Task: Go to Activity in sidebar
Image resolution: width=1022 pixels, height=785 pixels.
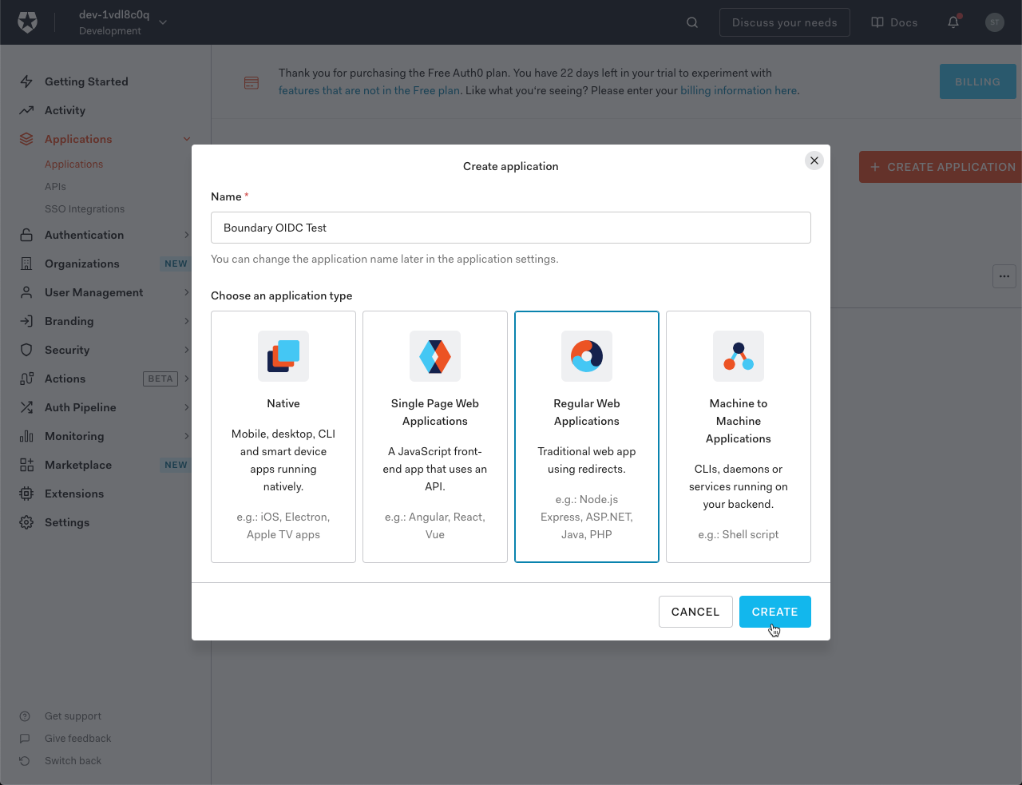Action: (x=65, y=110)
